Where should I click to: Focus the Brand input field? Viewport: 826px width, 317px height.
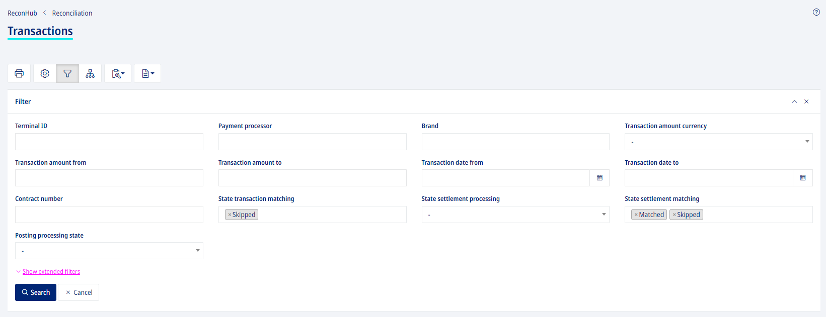[x=515, y=142]
